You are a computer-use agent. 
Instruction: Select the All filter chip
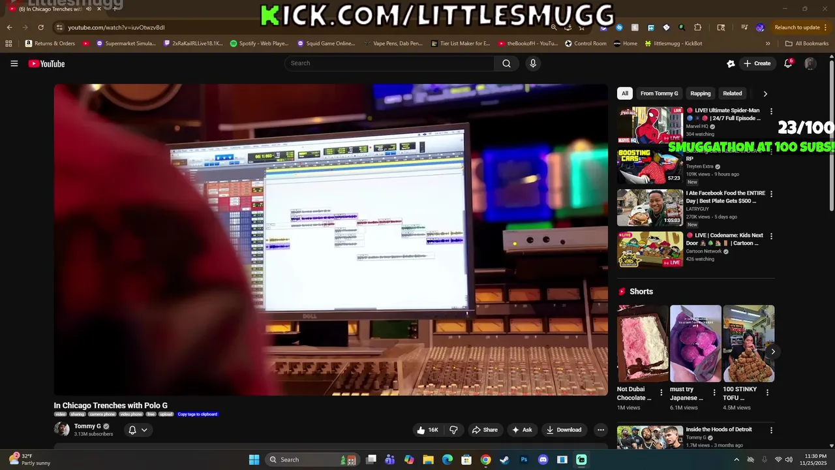624,93
